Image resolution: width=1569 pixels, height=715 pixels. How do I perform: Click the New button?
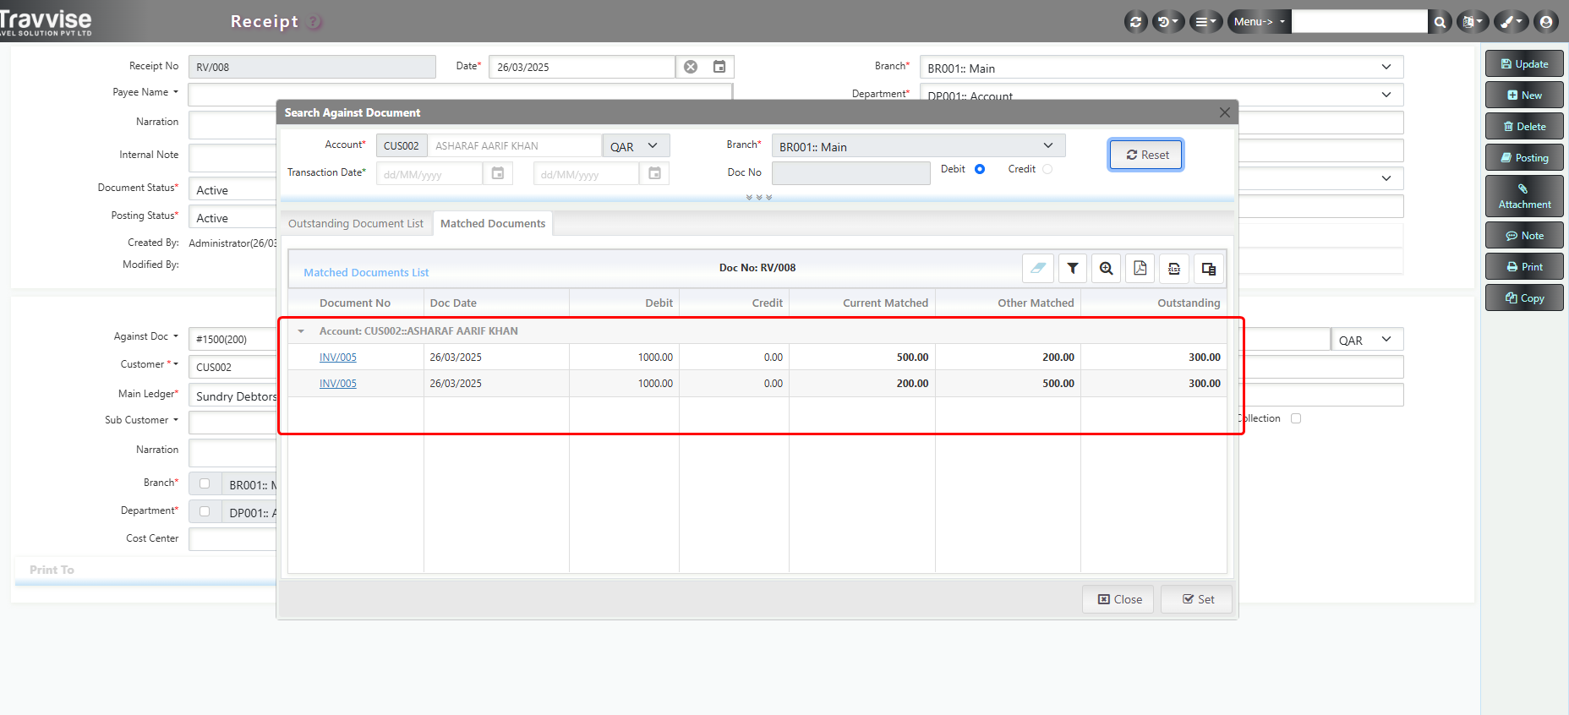pyautogui.click(x=1524, y=95)
